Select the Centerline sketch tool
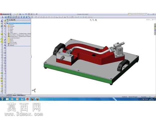The image size is (156, 117). tap(5, 31)
